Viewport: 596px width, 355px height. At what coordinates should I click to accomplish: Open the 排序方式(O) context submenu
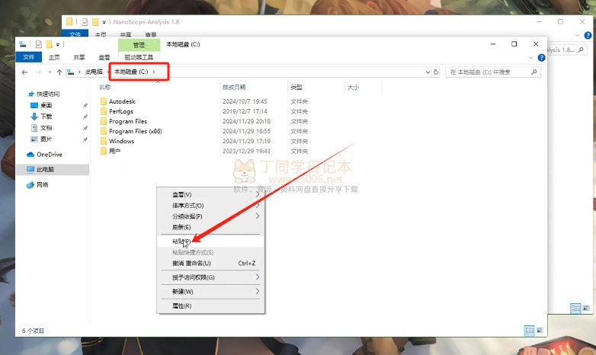(210, 205)
